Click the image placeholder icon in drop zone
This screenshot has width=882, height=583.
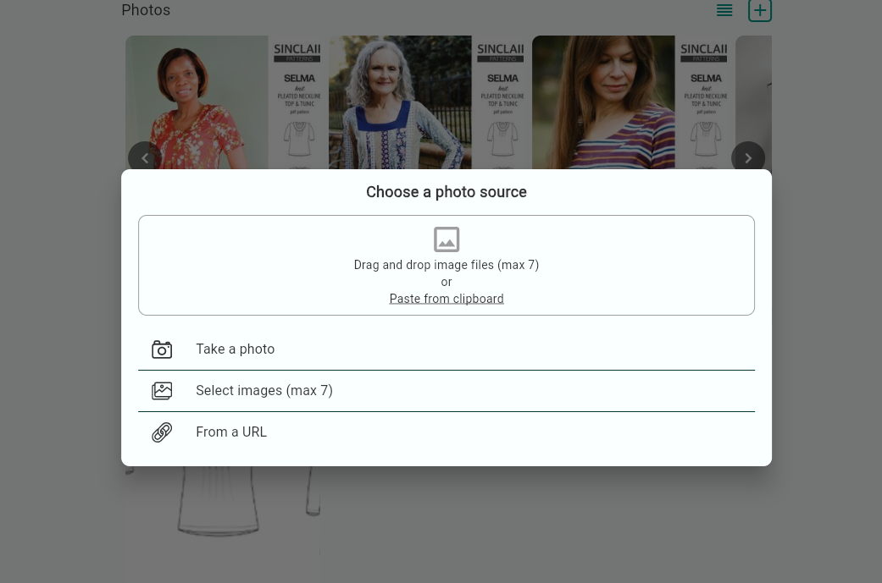coord(447,239)
